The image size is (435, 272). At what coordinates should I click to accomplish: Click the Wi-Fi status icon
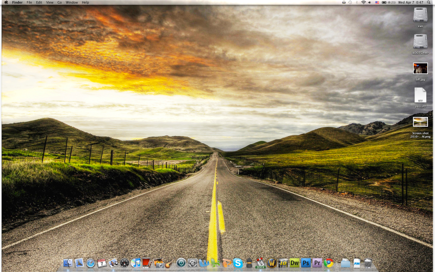click(x=363, y=3)
